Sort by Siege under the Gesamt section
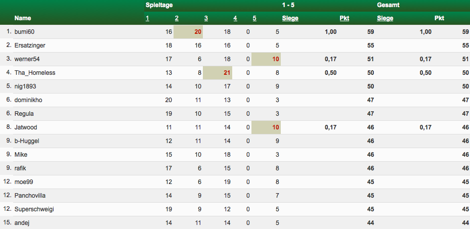The width and height of the screenshot is (470, 229). (x=385, y=19)
